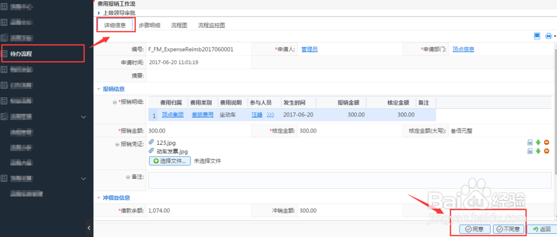Click the 核定金额 column header
557x237 pixels.
coord(398,103)
